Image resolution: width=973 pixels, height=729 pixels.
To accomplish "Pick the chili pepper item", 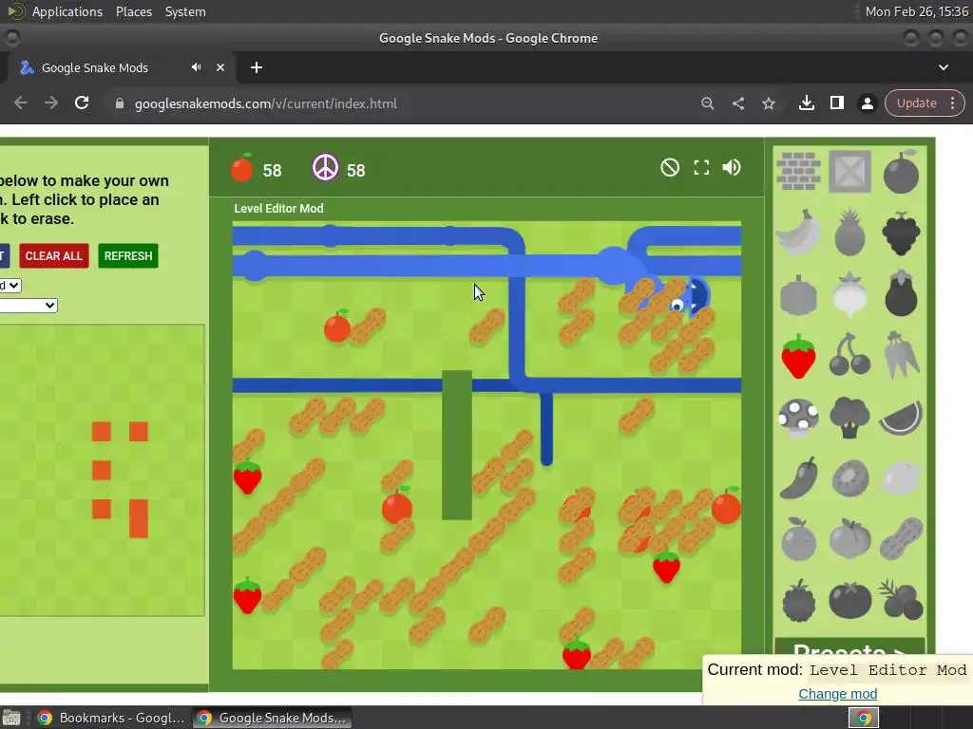I will [798, 478].
